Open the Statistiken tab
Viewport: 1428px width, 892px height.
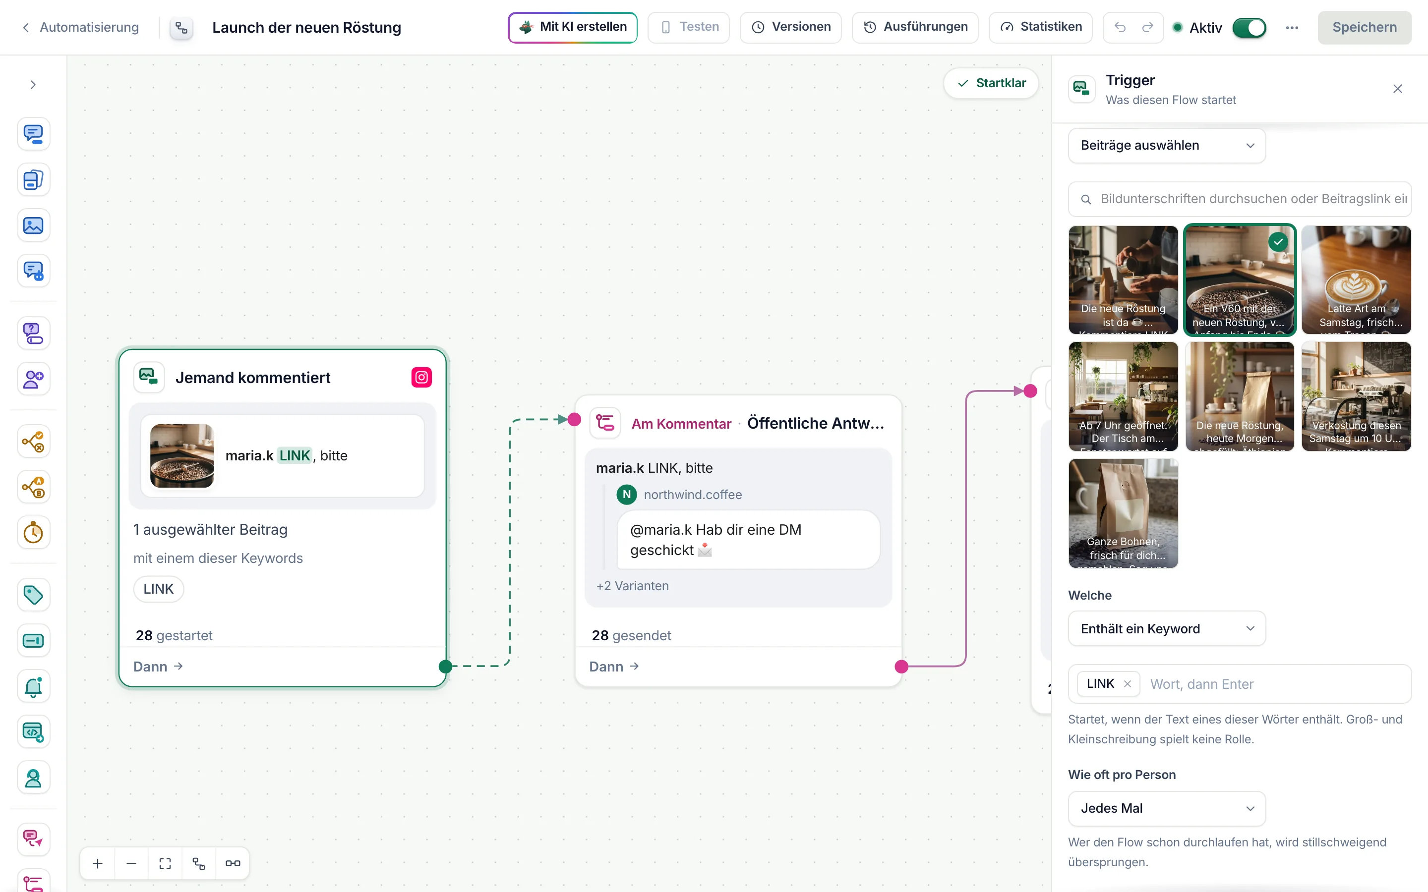tap(1041, 27)
